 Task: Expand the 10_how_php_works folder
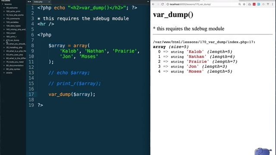pos(4,15)
